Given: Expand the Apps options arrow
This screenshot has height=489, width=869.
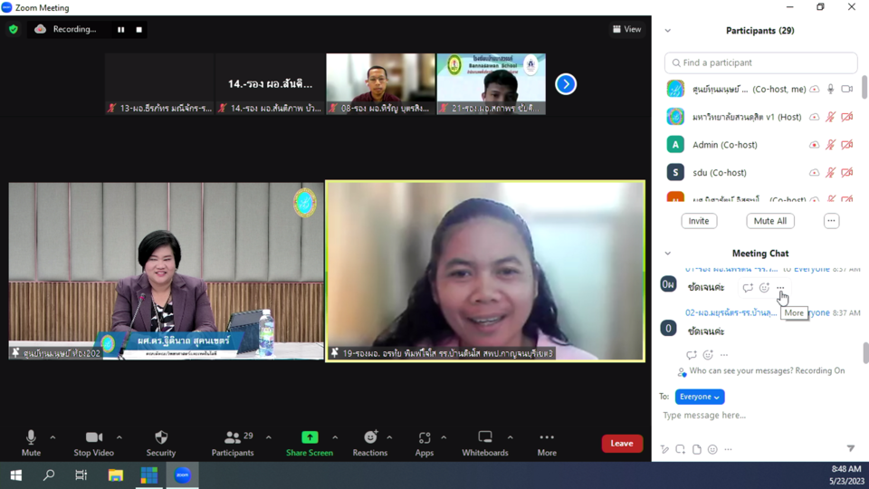Looking at the screenshot, I should [x=444, y=437].
